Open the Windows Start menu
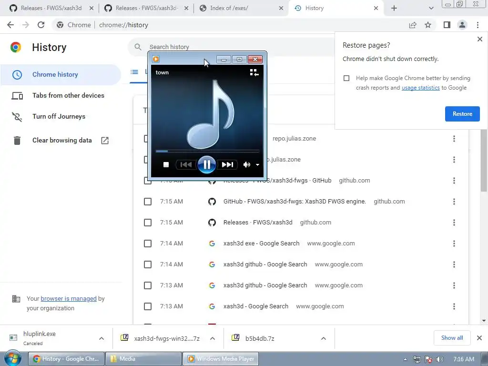The image size is (488, 366). [12, 358]
